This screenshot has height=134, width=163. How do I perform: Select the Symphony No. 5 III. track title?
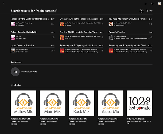79,46
